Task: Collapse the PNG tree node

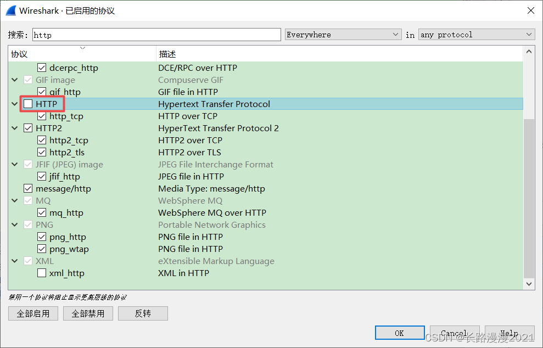Action: coord(14,224)
